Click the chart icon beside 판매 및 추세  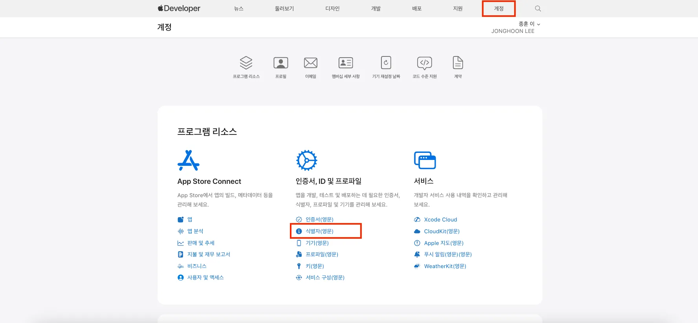pos(181,243)
